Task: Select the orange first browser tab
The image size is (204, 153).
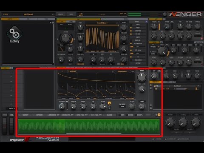Action: coord(10,19)
